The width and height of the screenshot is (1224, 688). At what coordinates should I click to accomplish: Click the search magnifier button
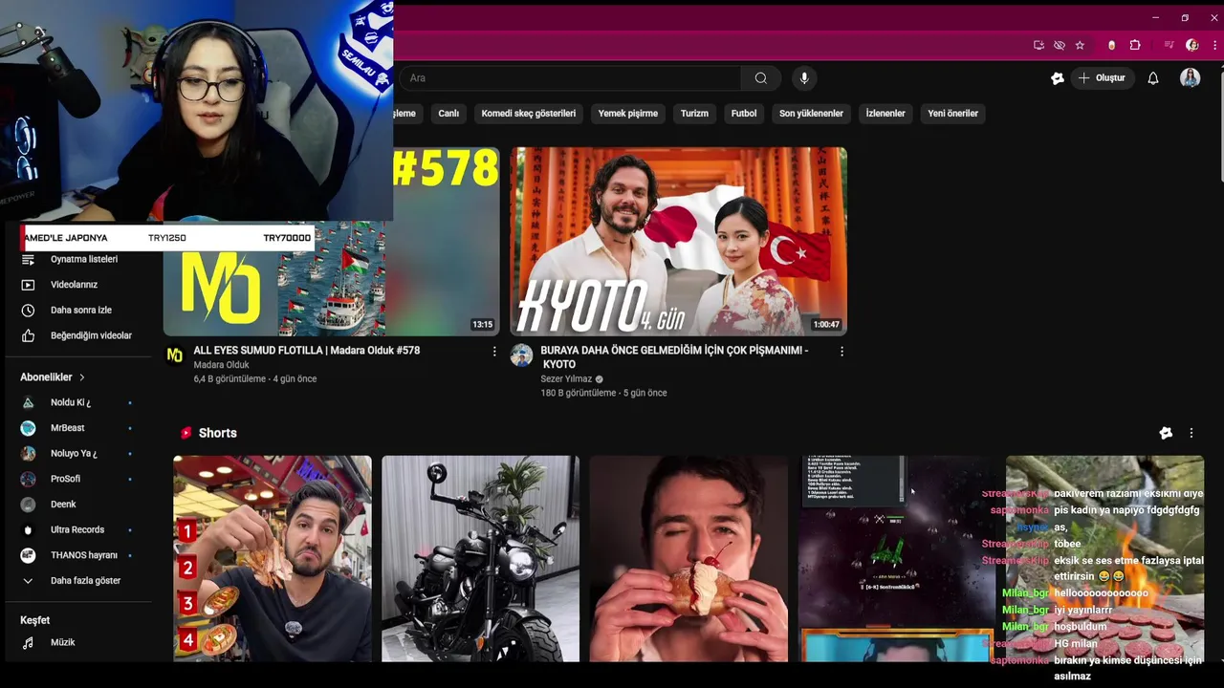point(761,78)
